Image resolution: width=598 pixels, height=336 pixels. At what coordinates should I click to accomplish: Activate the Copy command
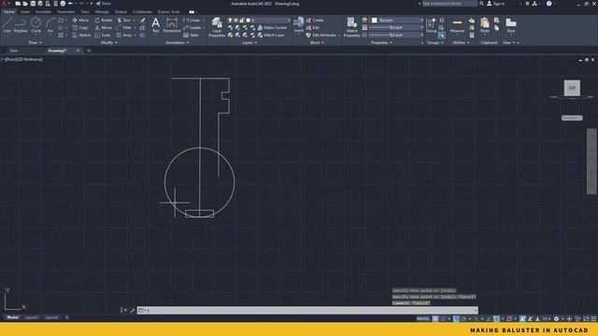(x=80, y=28)
